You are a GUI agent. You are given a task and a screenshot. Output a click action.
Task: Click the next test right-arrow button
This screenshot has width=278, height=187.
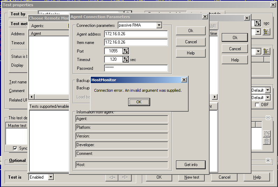(125, 177)
